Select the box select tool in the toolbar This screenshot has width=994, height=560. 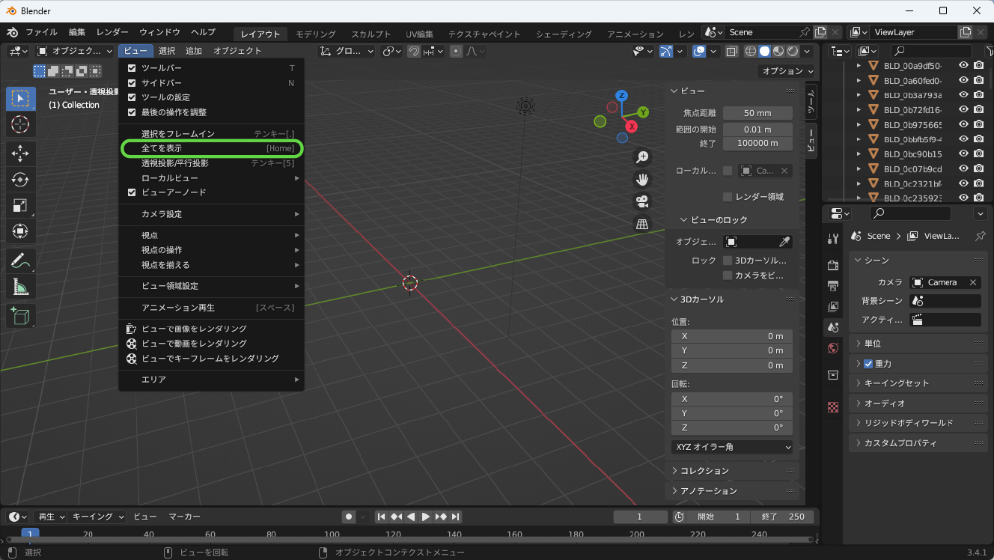pos(20,100)
